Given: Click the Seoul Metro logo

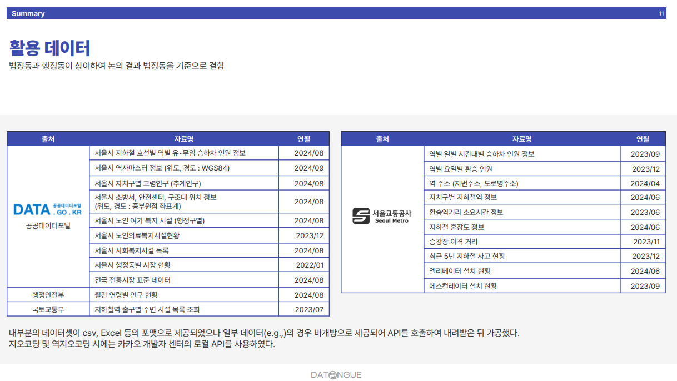Looking at the screenshot, I should pyautogui.click(x=382, y=216).
